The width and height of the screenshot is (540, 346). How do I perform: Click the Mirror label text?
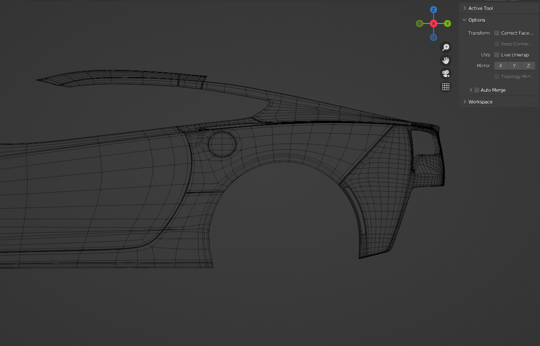point(483,66)
